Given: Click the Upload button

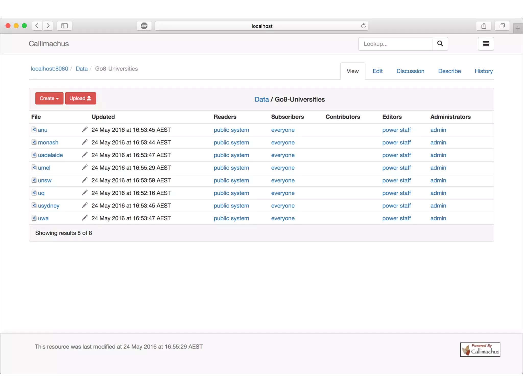Looking at the screenshot, I should click(80, 98).
